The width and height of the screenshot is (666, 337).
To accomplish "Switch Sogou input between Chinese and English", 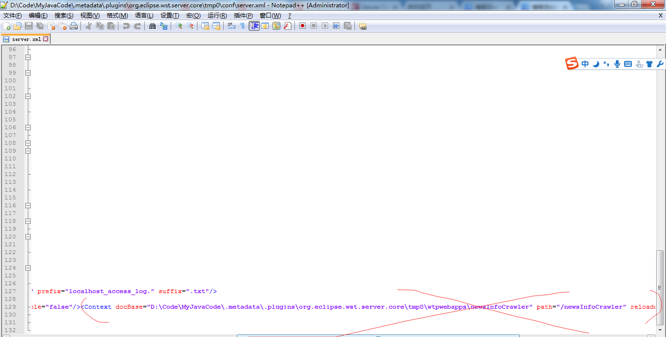I will pos(585,63).
